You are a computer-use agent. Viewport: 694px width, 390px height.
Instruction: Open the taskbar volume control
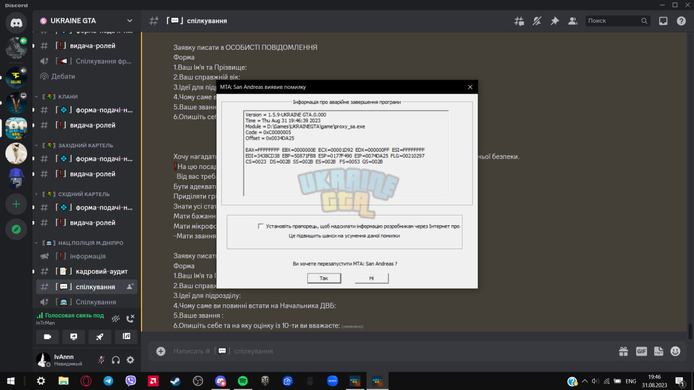595,381
